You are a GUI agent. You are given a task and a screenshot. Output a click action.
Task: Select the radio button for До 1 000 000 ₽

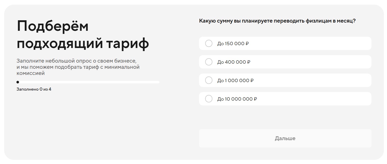pos(209,80)
